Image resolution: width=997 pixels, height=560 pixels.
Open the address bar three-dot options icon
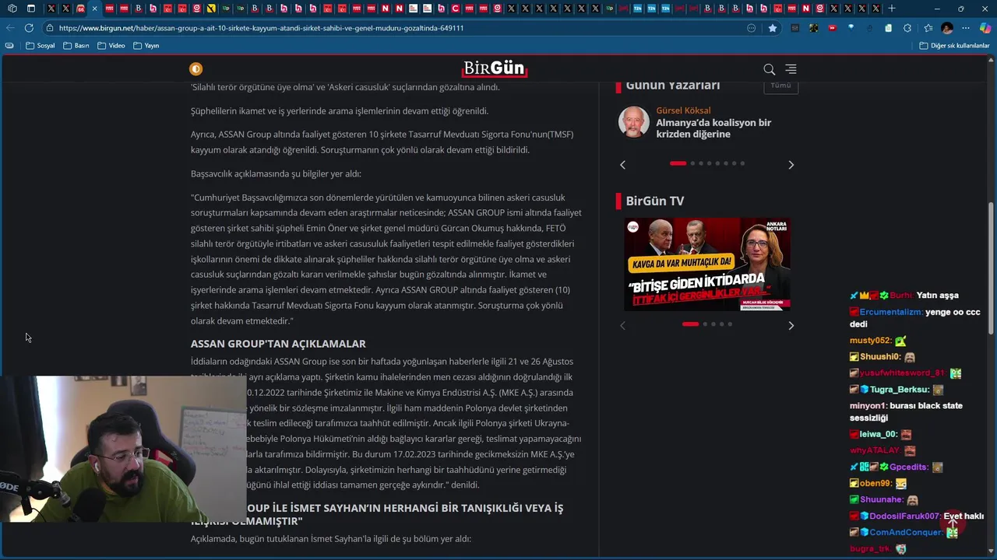click(x=751, y=28)
